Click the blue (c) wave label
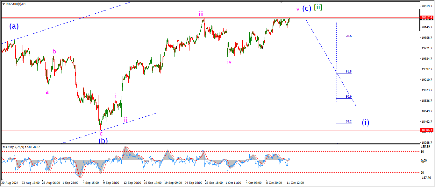The height and width of the screenshot is (187, 435). tap(307, 9)
